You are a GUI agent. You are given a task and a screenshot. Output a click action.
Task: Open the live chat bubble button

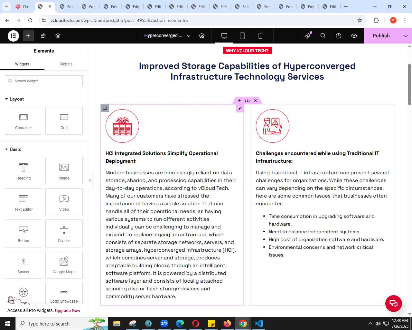tap(394, 304)
